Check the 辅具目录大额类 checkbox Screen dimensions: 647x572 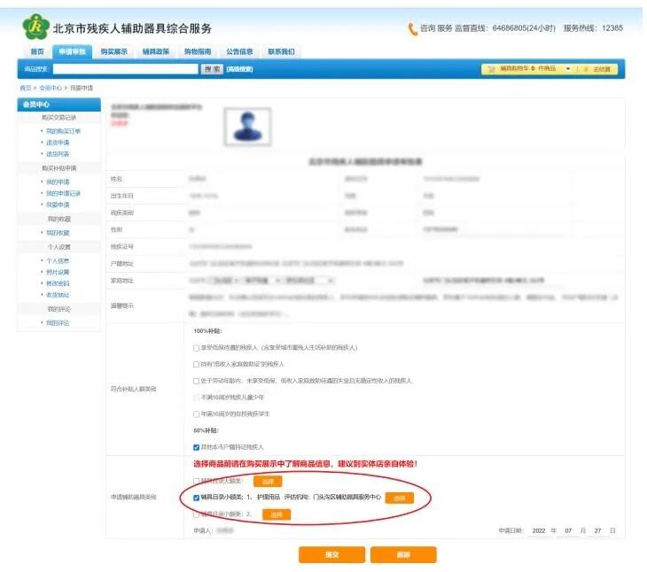coord(197,481)
